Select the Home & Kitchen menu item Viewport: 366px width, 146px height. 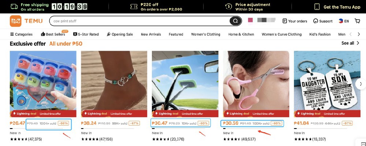coord(241,34)
